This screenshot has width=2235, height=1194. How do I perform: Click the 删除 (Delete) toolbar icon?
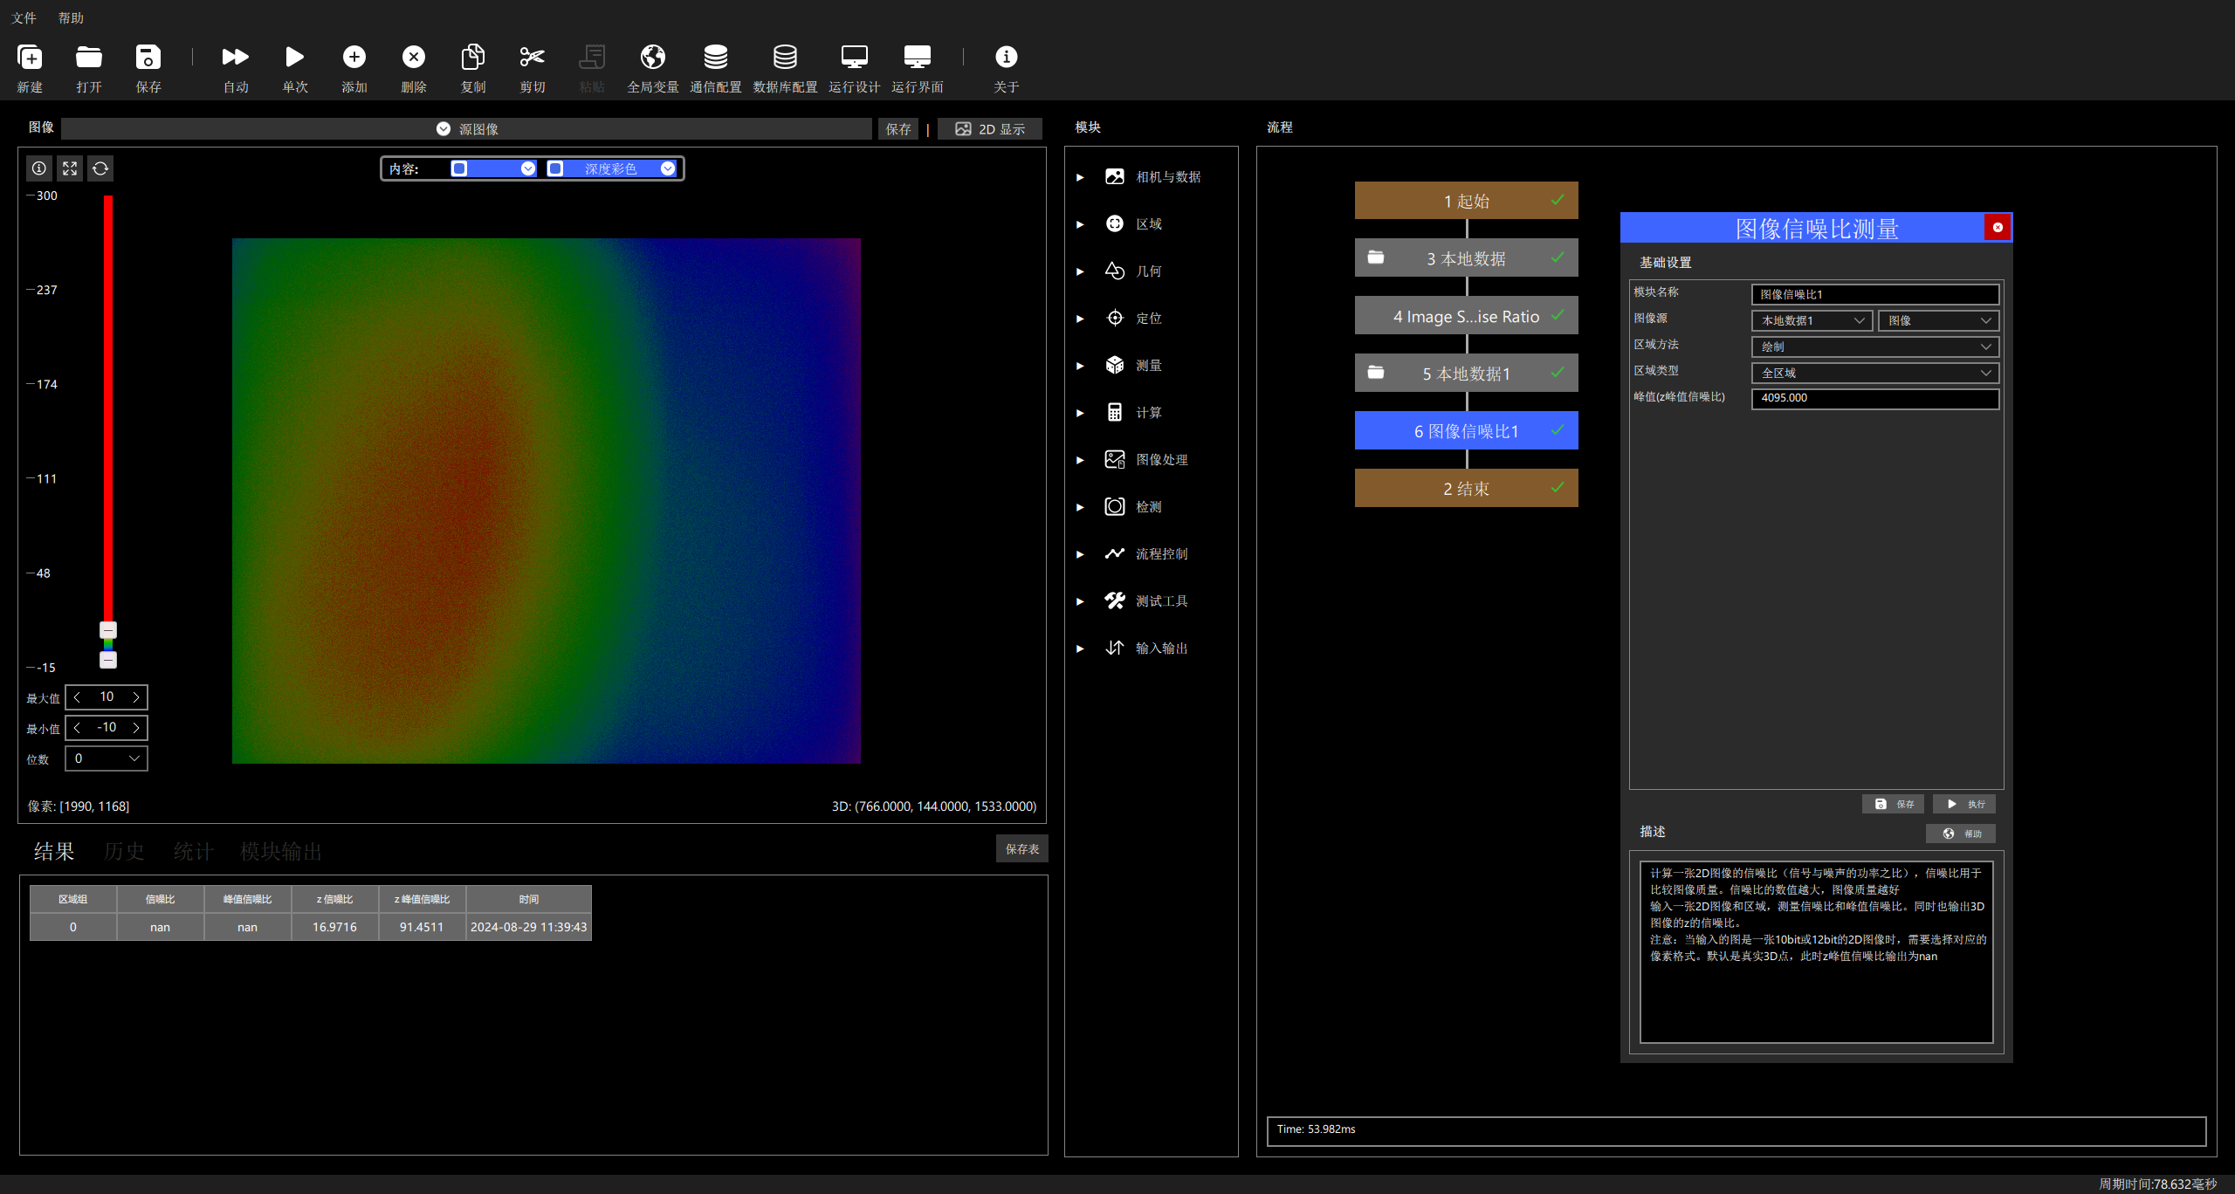414,58
